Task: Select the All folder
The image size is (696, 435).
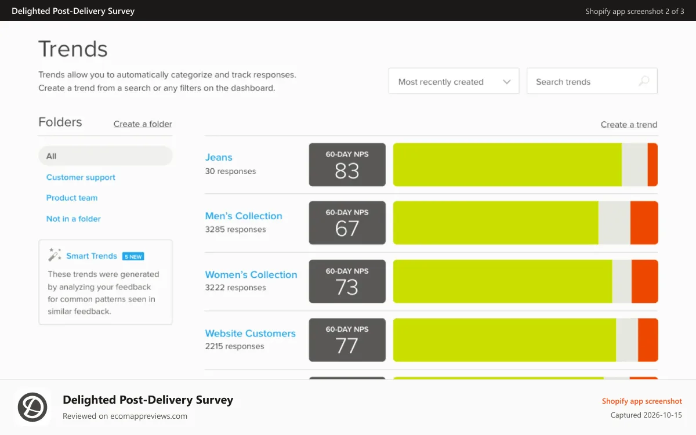Action: pos(106,156)
